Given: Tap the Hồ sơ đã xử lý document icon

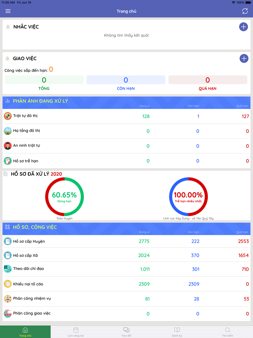Looking at the screenshot, I should (x=6, y=174).
